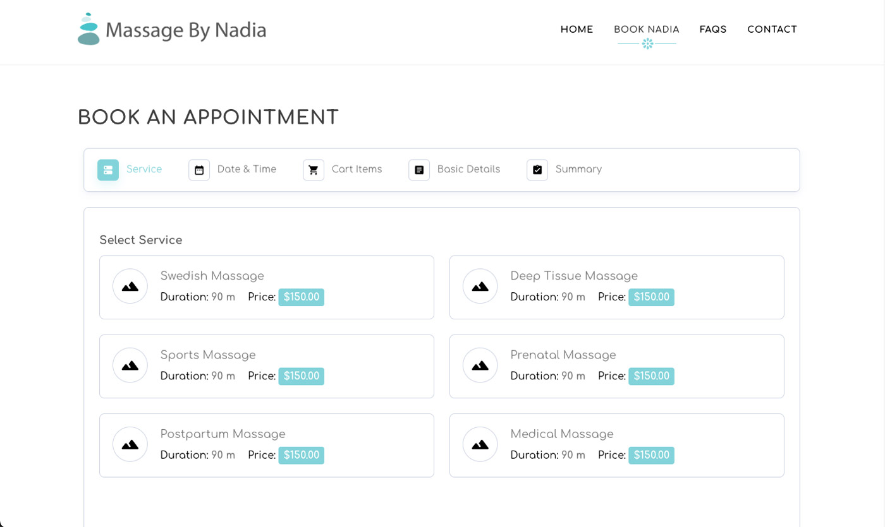Switch to the Date & Time step

246,169
